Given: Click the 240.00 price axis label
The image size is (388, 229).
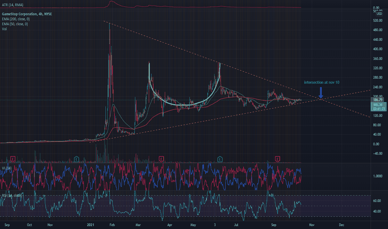Looking at the screenshot, I should point(378,87).
